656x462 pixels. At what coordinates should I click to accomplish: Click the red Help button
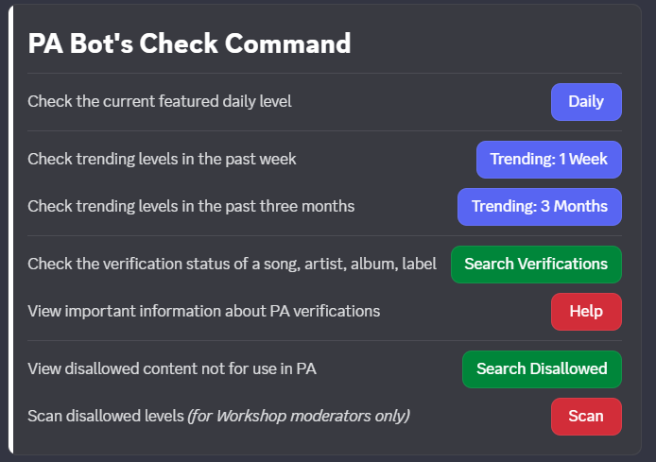pos(586,312)
